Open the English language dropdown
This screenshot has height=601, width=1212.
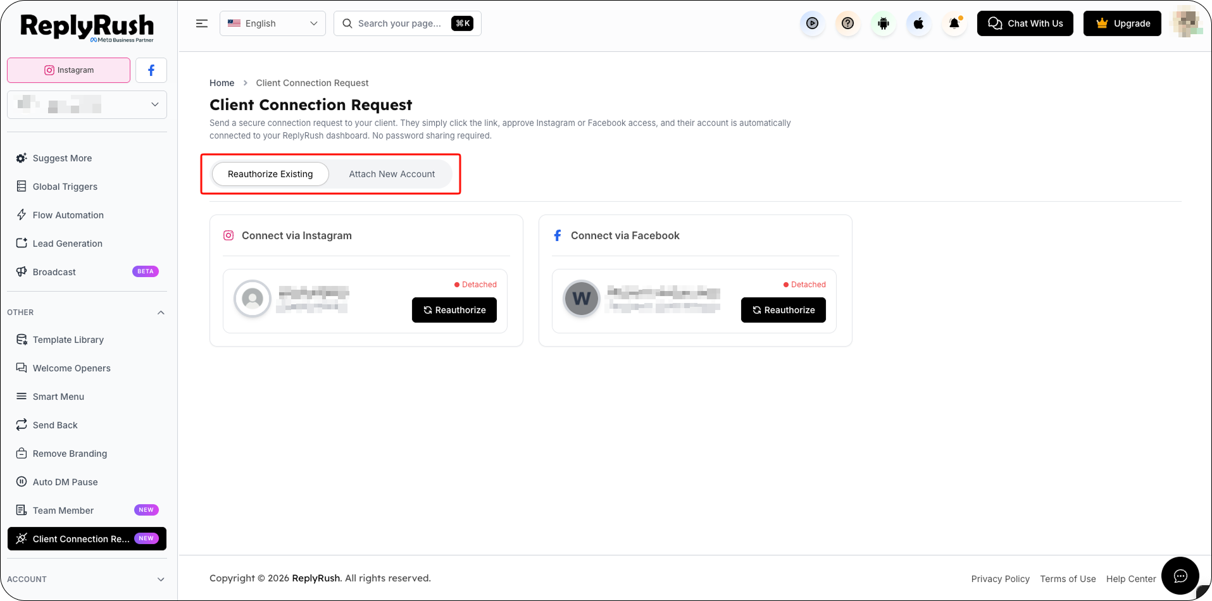[x=273, y=23]
